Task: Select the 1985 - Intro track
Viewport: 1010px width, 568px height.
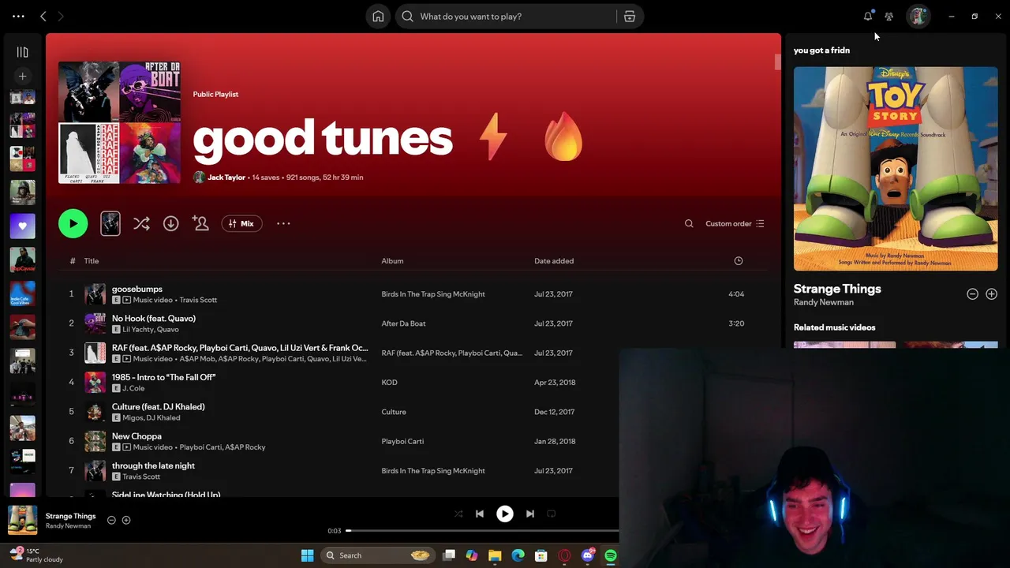Action: [163, 377]
